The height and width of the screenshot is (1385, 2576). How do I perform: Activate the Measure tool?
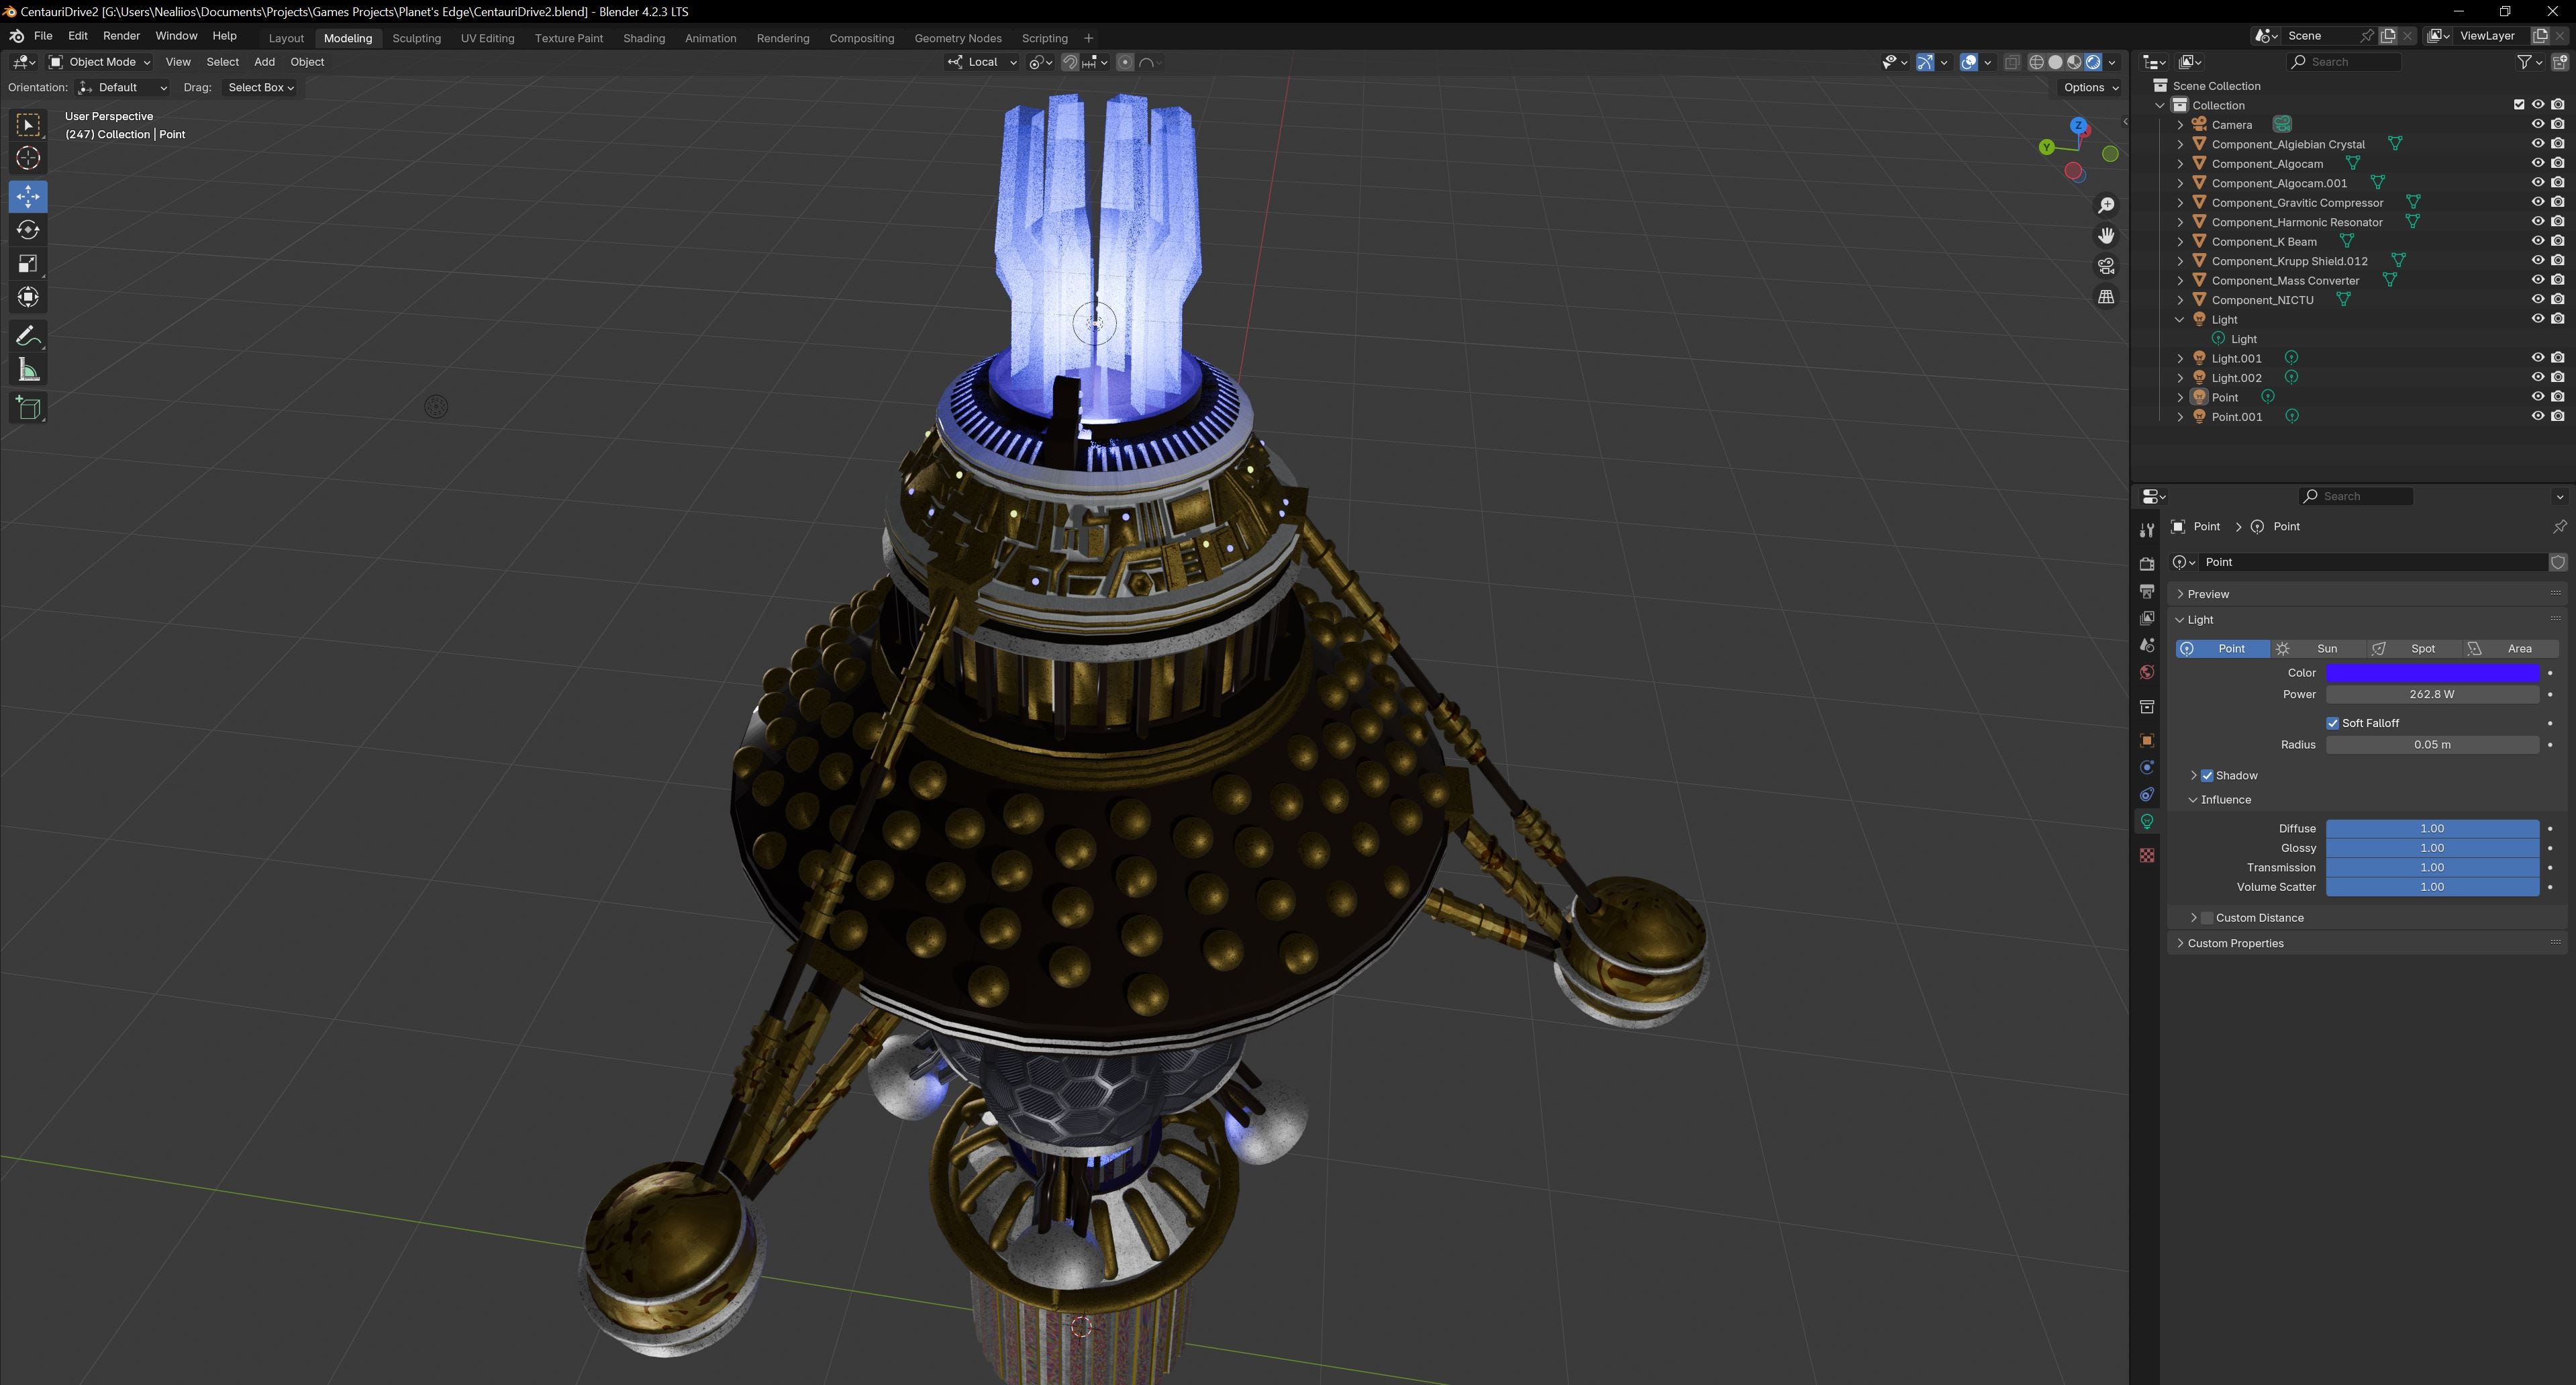[28, 371]
